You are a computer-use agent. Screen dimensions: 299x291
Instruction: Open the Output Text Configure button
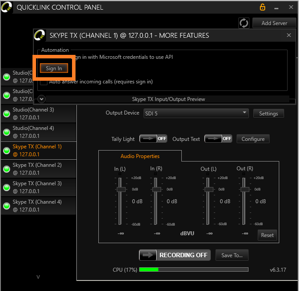click(253, 139)
